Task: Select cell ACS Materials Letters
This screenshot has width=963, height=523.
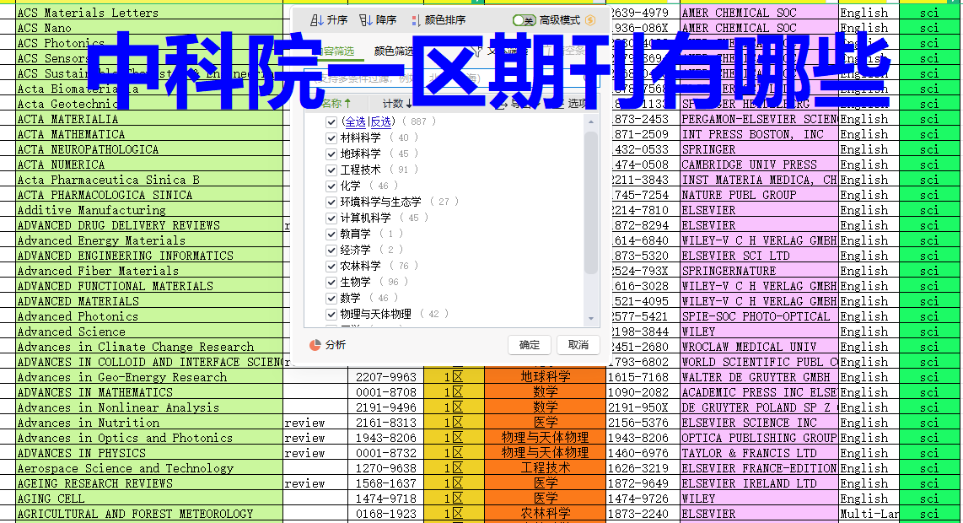Action: tap(149, 13)
